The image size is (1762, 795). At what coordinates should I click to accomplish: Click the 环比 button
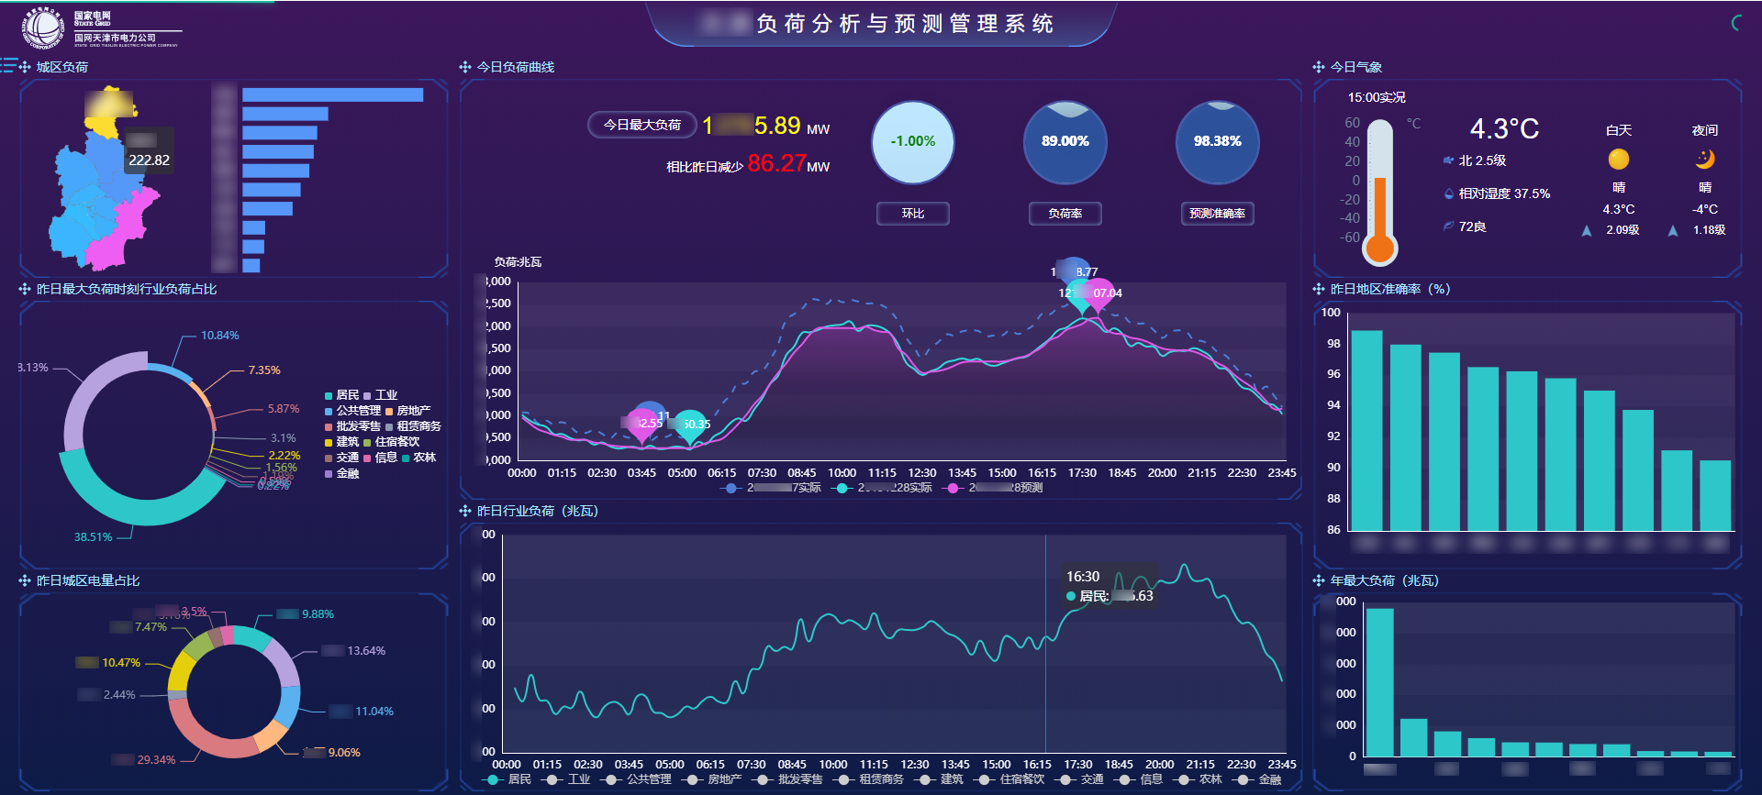click(x=912, y=214)
